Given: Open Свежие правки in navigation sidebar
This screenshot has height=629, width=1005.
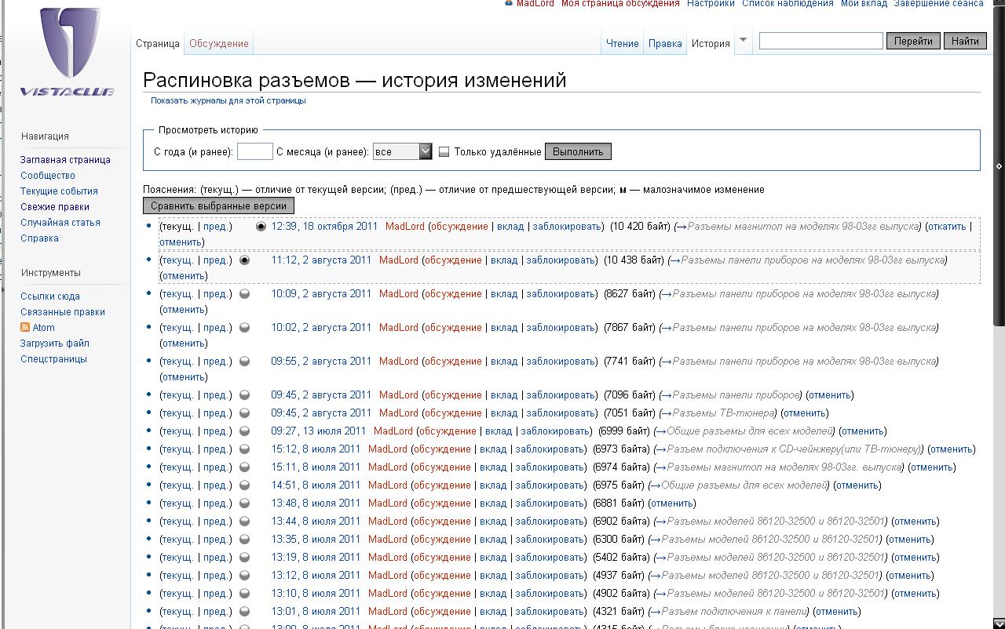Looking at the screenshot, I should (55, 207).
